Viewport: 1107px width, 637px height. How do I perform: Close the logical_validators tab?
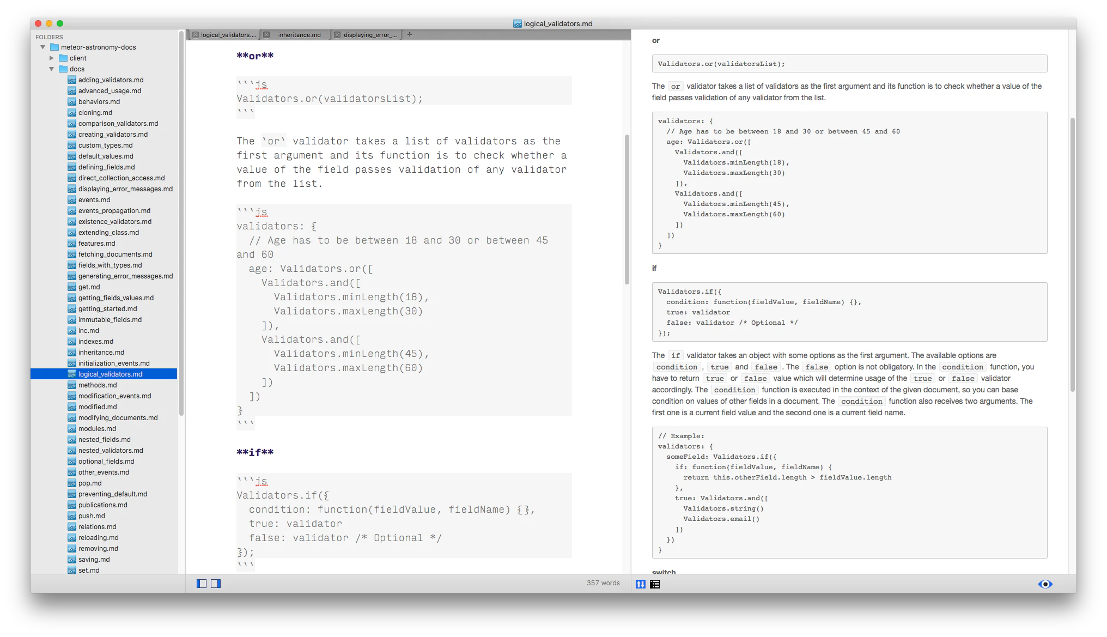pyautogui.click(x=195, y=35)
